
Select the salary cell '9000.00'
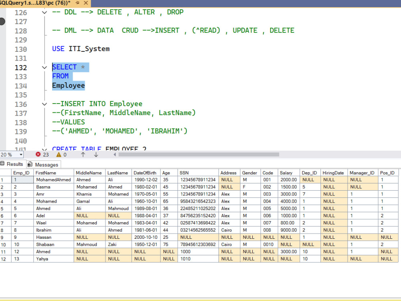(x=288, y=230)
